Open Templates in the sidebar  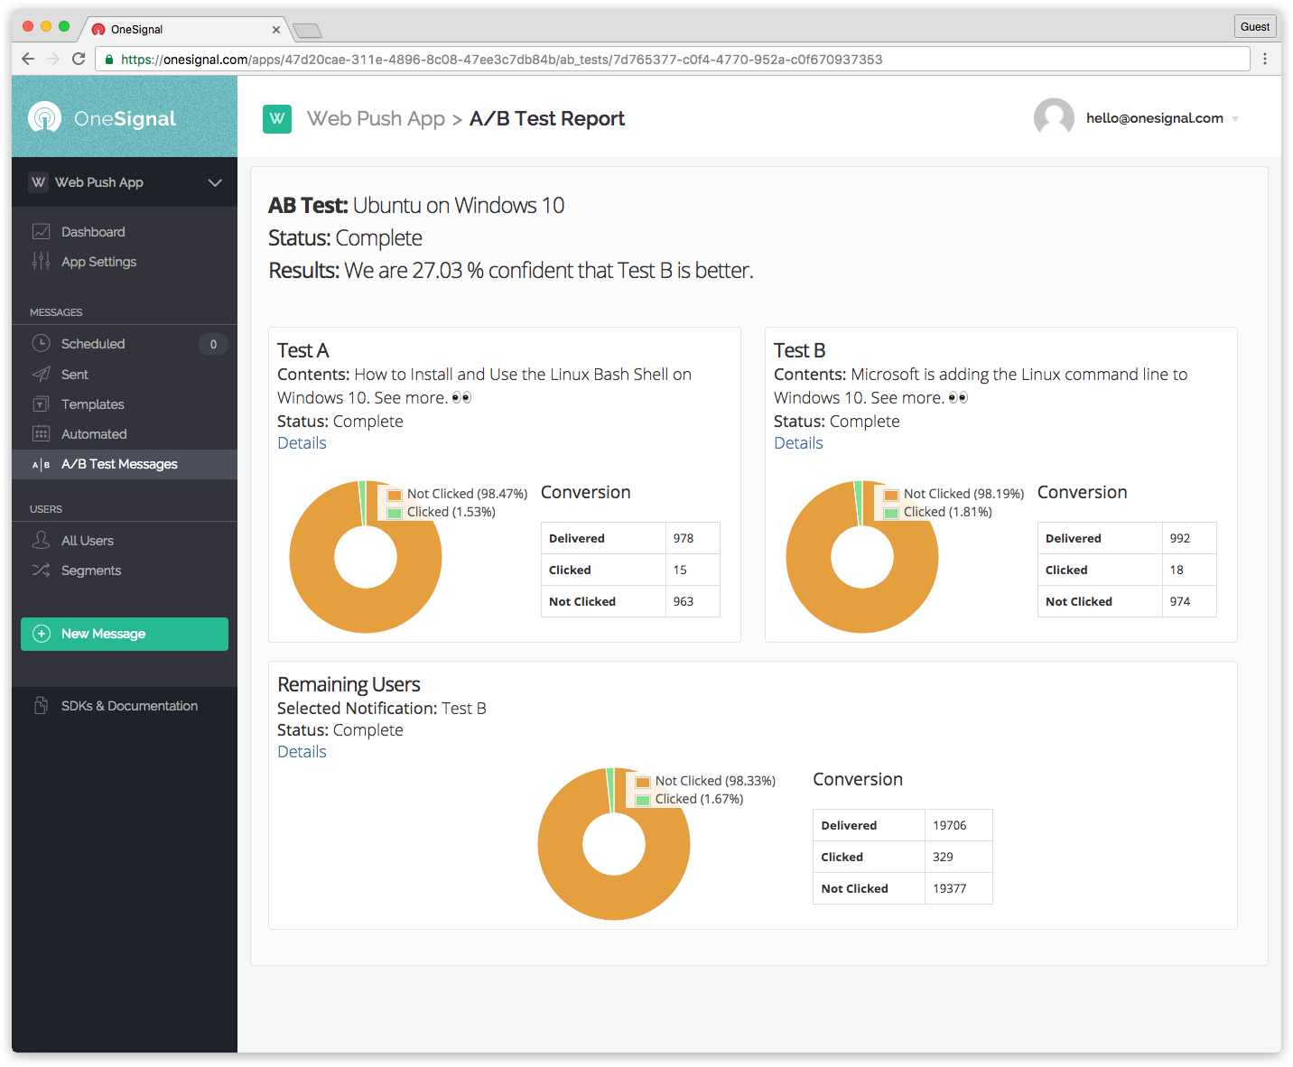[x=92, y=404]
